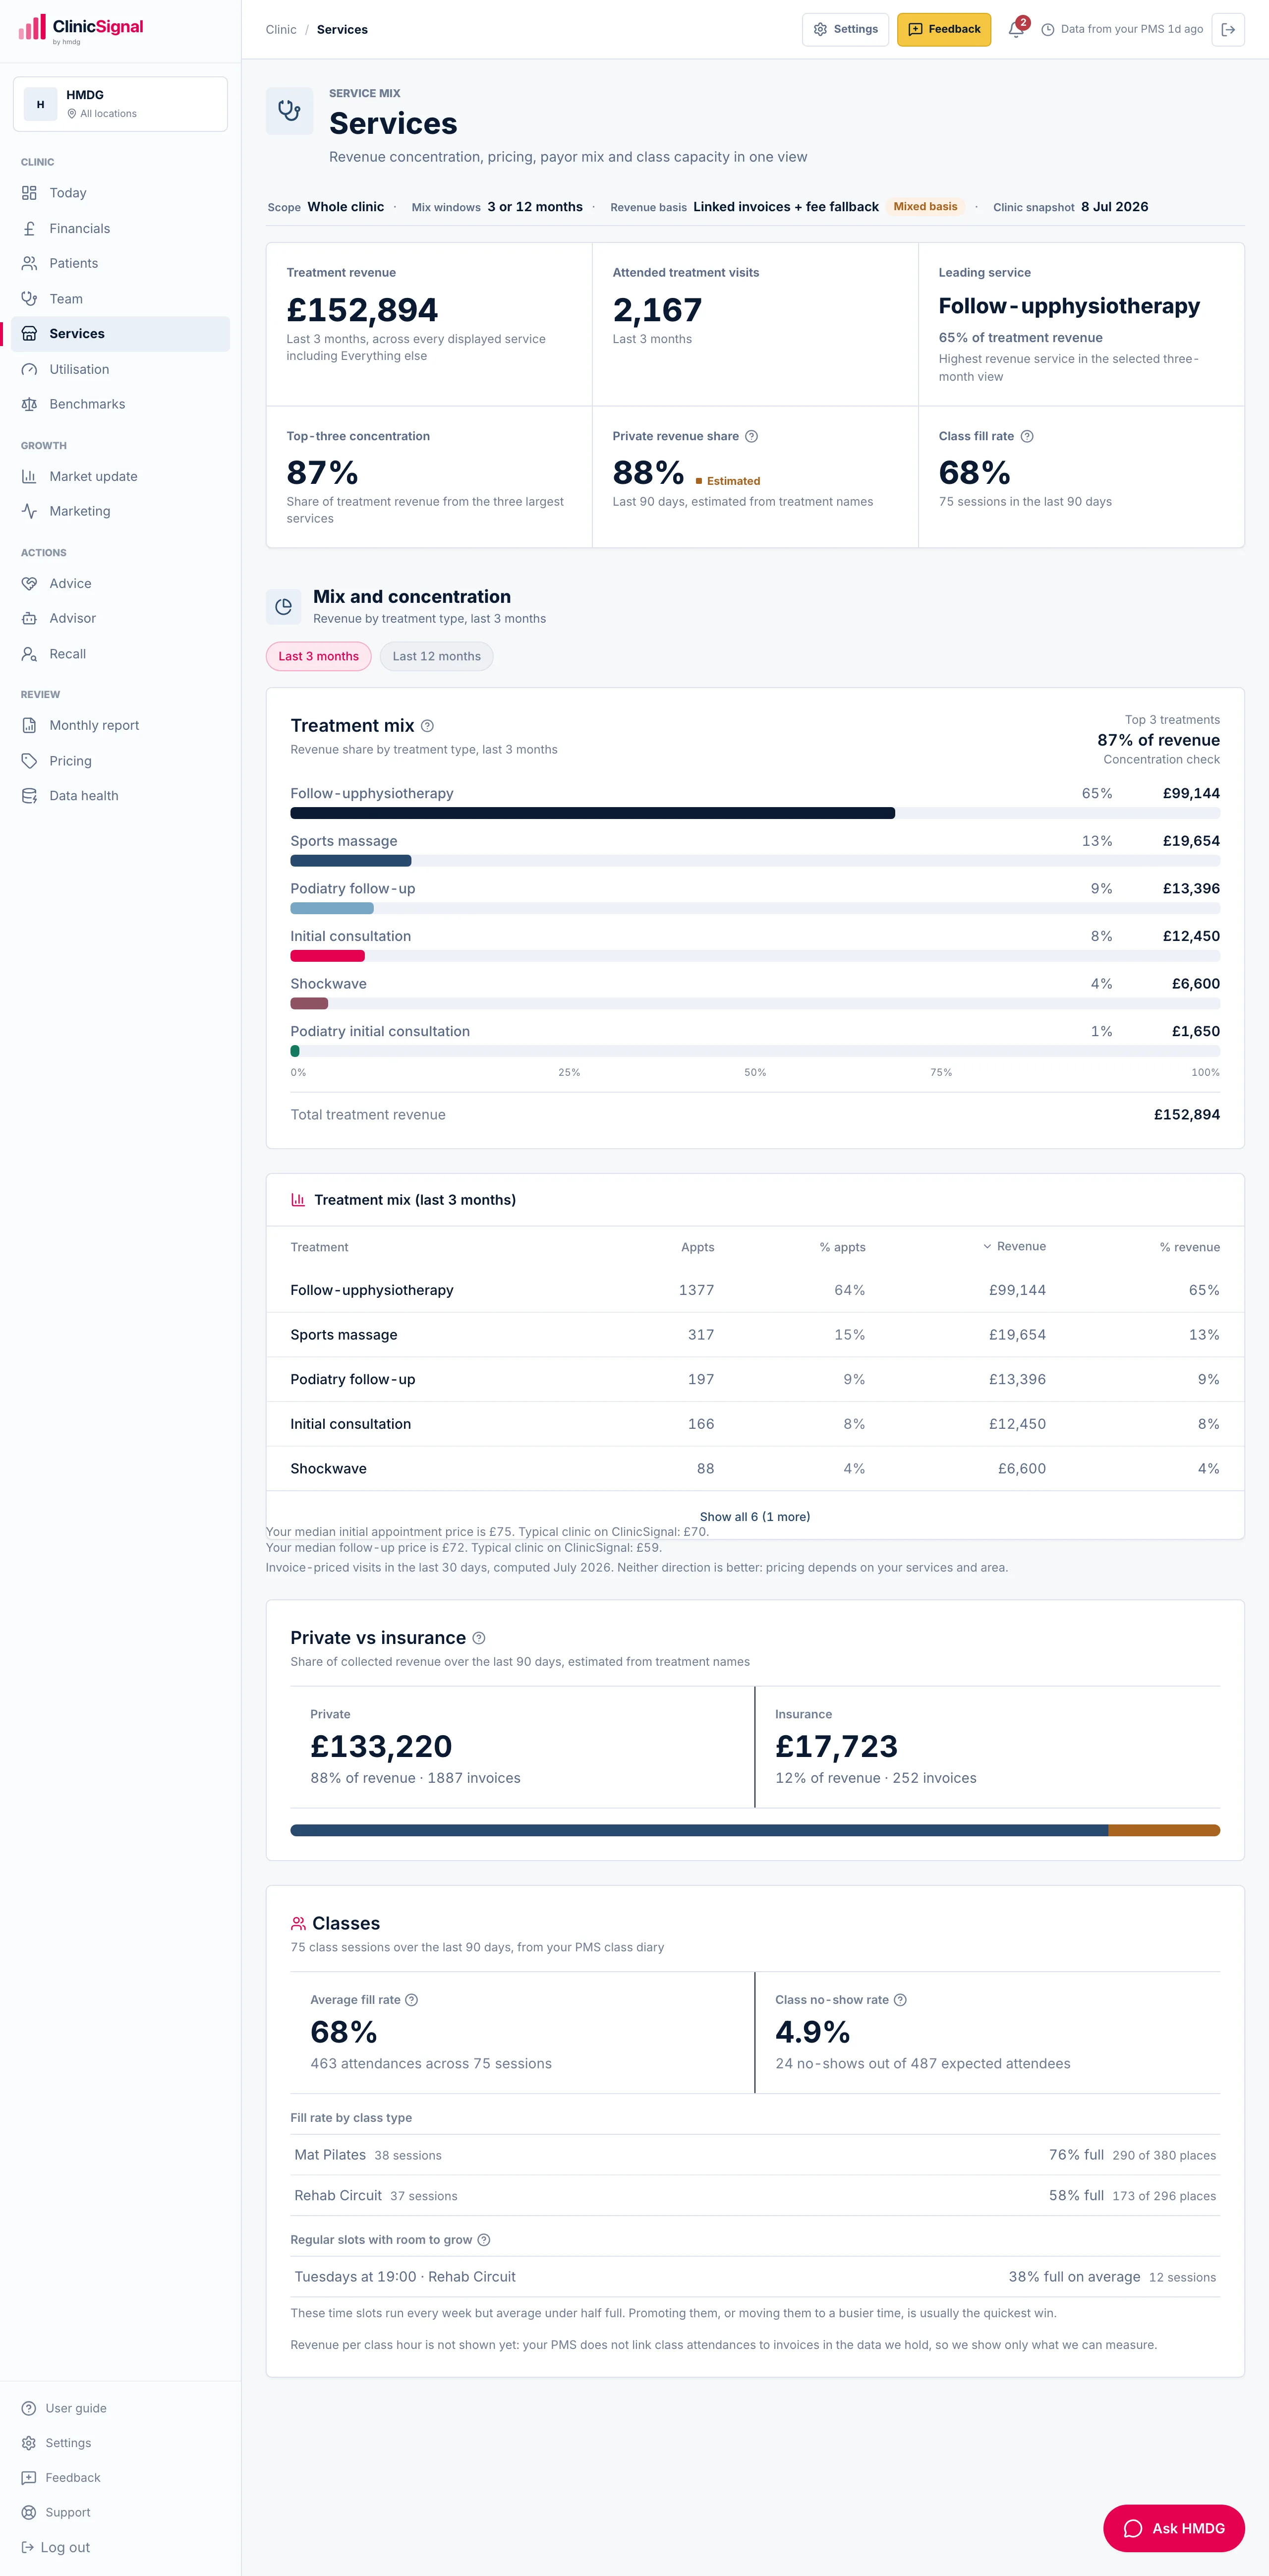Image resolution: width=1269 pixels, height=2576 pixels.
Task: Sort table by Revenue column
Action: 1014,1246
